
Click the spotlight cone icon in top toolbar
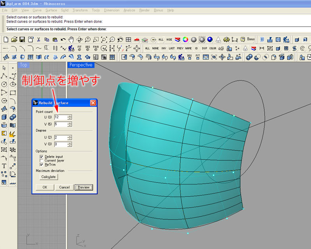tap(218, 40)
